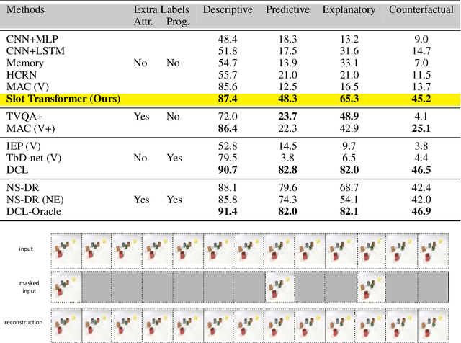
Task: Click the first gray masked frame
Action: click(97, 286)
